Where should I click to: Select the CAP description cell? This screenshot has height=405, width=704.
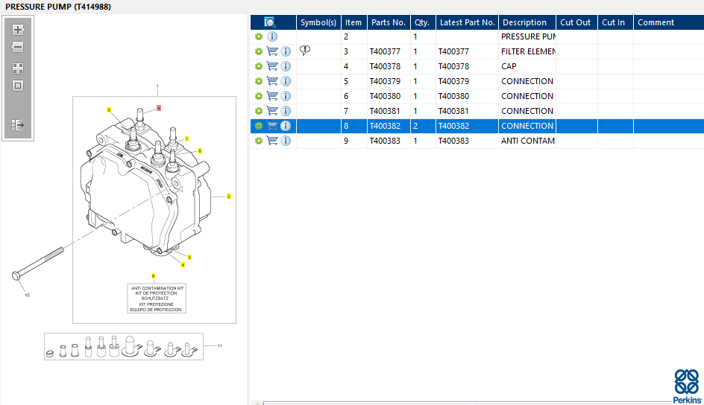coord(527,66)
